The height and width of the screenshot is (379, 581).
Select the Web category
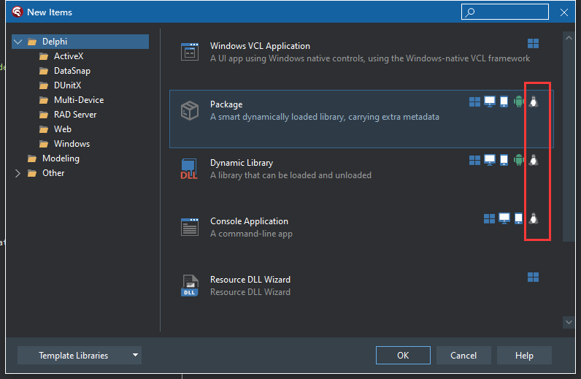[x=62, y=129]
